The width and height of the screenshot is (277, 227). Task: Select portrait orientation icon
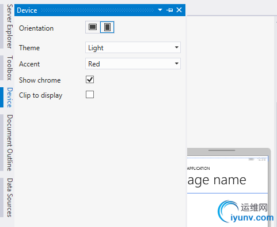pyautogui.click(x=107, y=27)
